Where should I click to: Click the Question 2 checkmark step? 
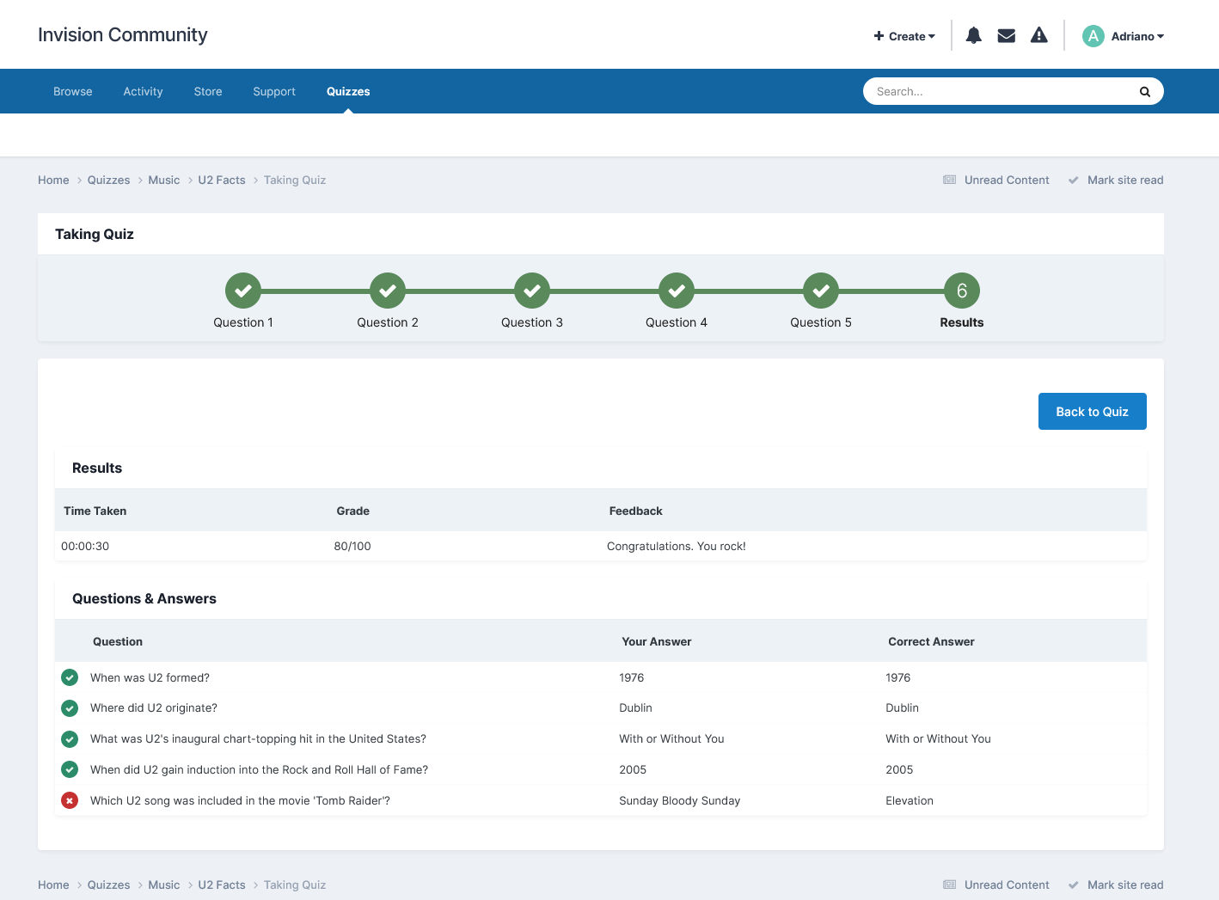(388, 291)
